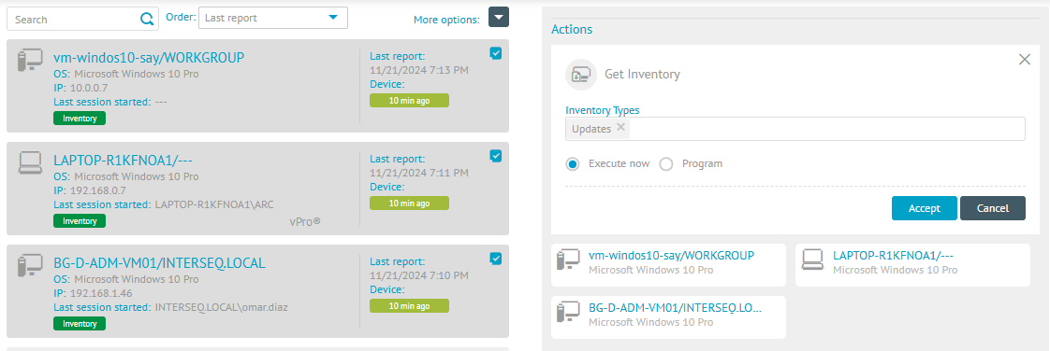Open the Order dropdown showing Last report
Image resolution: width=1050 pixels, height=351 pixels.
[273, 18]
